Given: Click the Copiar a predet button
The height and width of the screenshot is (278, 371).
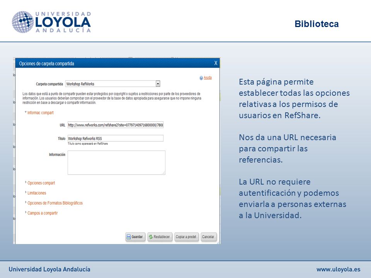Looking at the screenshot, I should [186, 237].
